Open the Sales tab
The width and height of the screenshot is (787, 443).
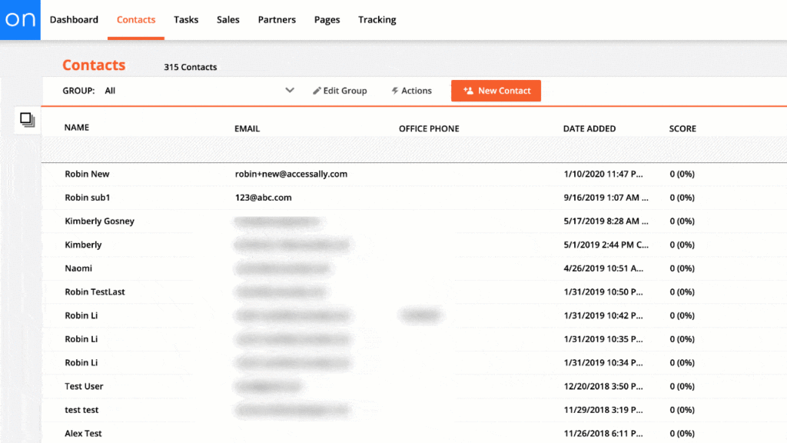227,19
